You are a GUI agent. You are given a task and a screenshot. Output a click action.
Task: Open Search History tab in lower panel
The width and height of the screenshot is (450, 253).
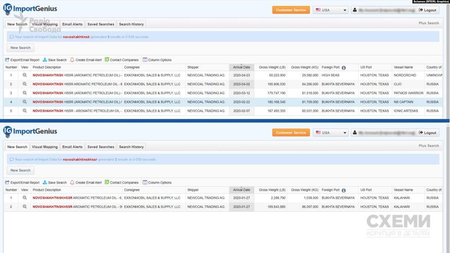(131, 147)
